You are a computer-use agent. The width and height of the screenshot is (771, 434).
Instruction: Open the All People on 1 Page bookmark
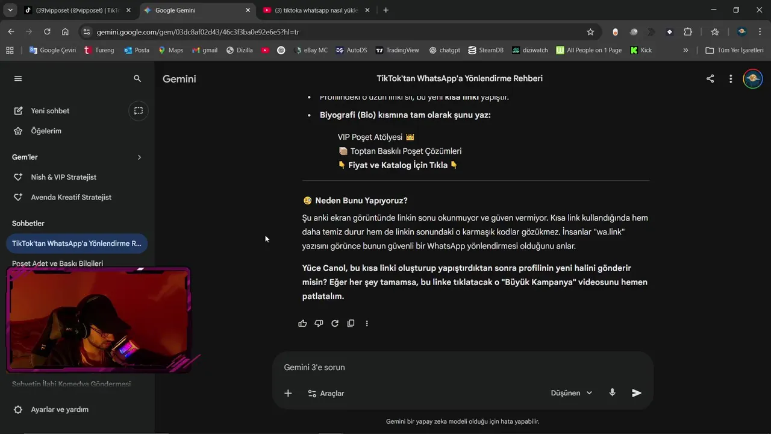[589, 50]
